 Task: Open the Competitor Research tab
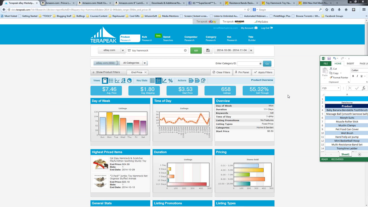(191, 39)
